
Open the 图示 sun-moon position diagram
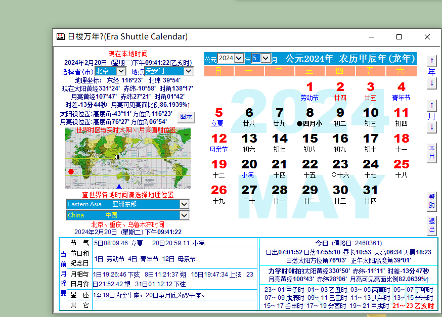(187, 116)
